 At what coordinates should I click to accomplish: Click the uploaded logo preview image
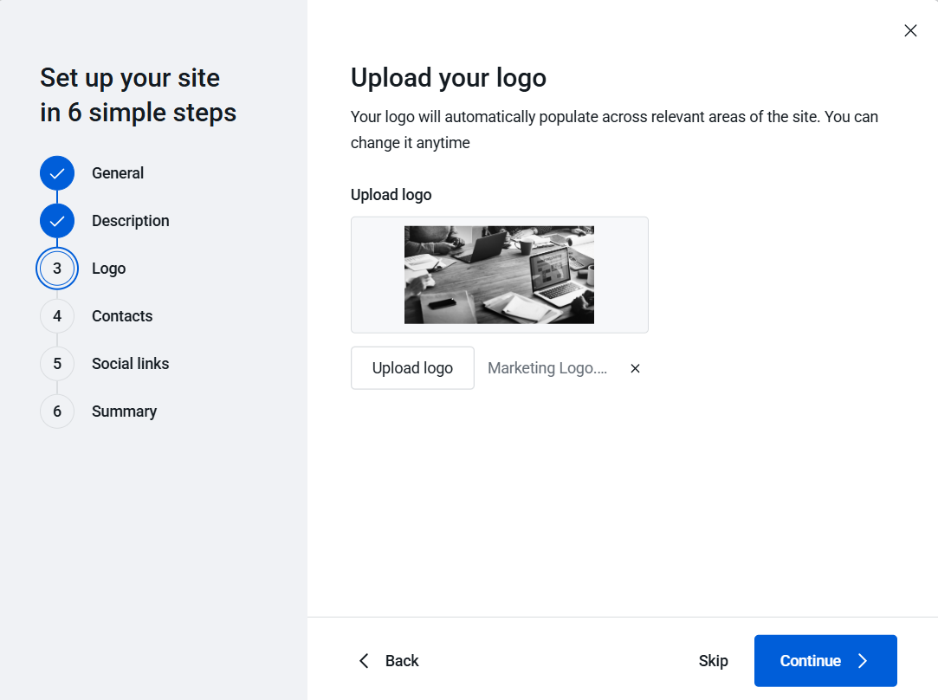[x=499, y=275]
